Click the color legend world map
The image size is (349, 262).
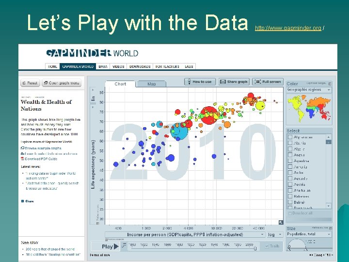coord(309,109)
